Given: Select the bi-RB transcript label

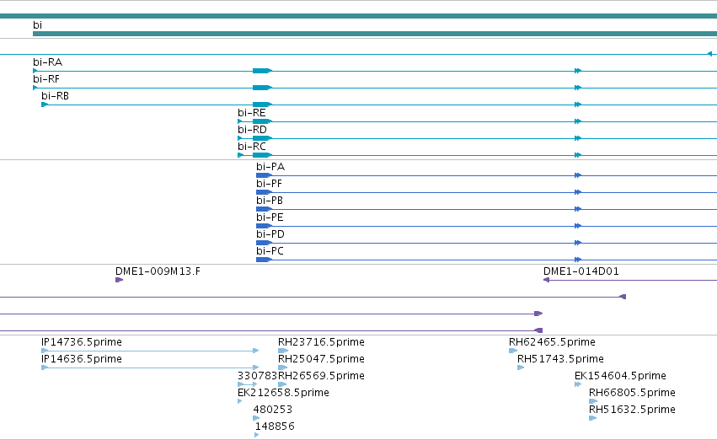Looking at the screenshot, I should (x=56, y=96).
